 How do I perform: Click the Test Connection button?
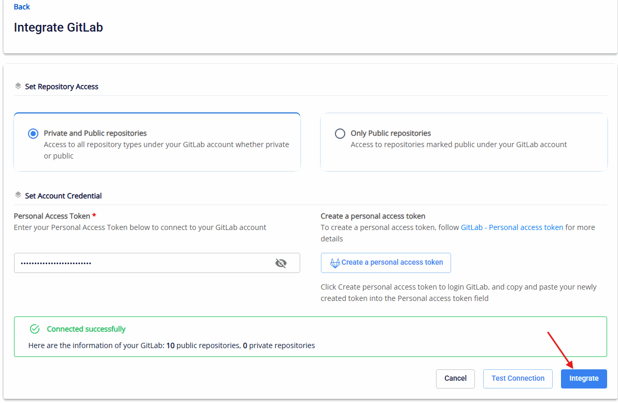[517, 379]
